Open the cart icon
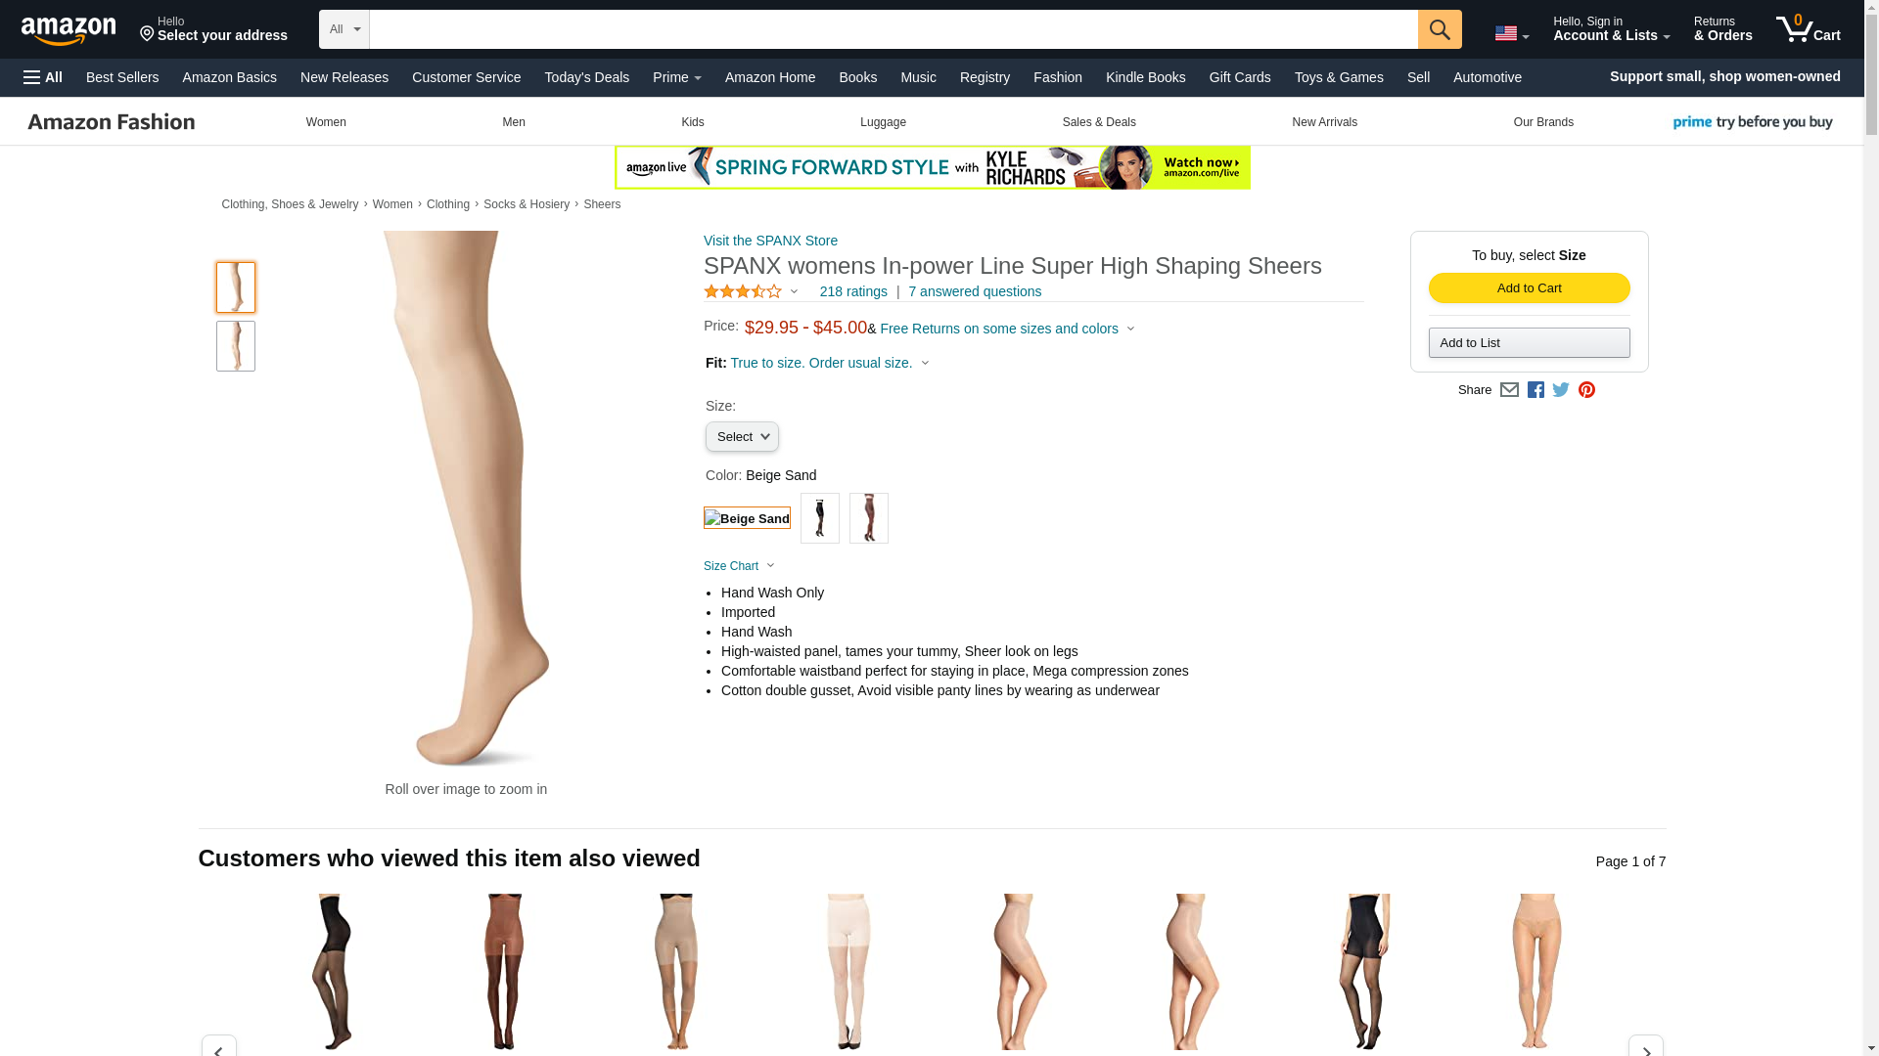Image resolution: width=1879 pixels, height=1056 pixels. point(1808,28)
